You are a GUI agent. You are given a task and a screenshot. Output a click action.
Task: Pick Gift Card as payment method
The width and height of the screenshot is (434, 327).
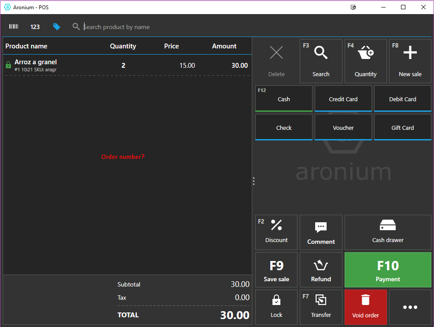(402, 128)
